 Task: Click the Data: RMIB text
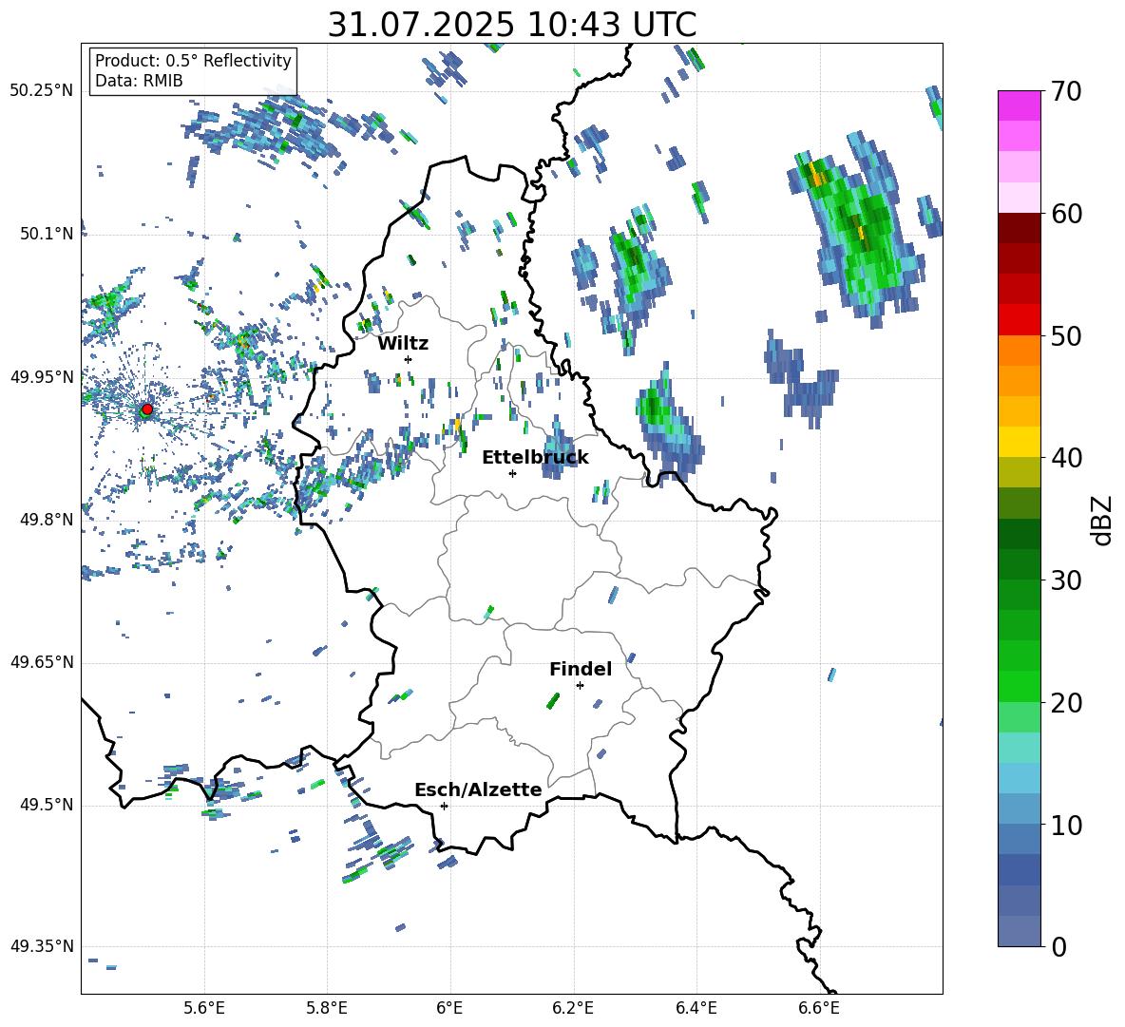click(139, 81)
